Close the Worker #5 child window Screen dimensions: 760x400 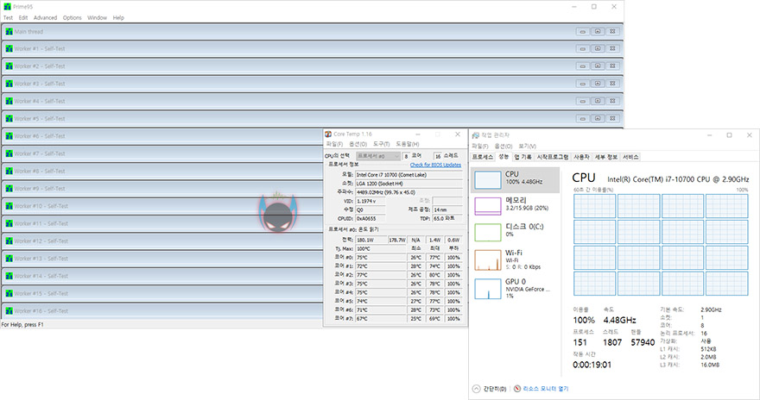tap(612, 118)
